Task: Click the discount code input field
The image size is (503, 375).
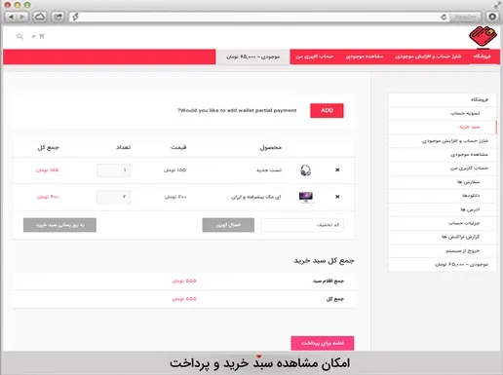Action: [302, 225]
